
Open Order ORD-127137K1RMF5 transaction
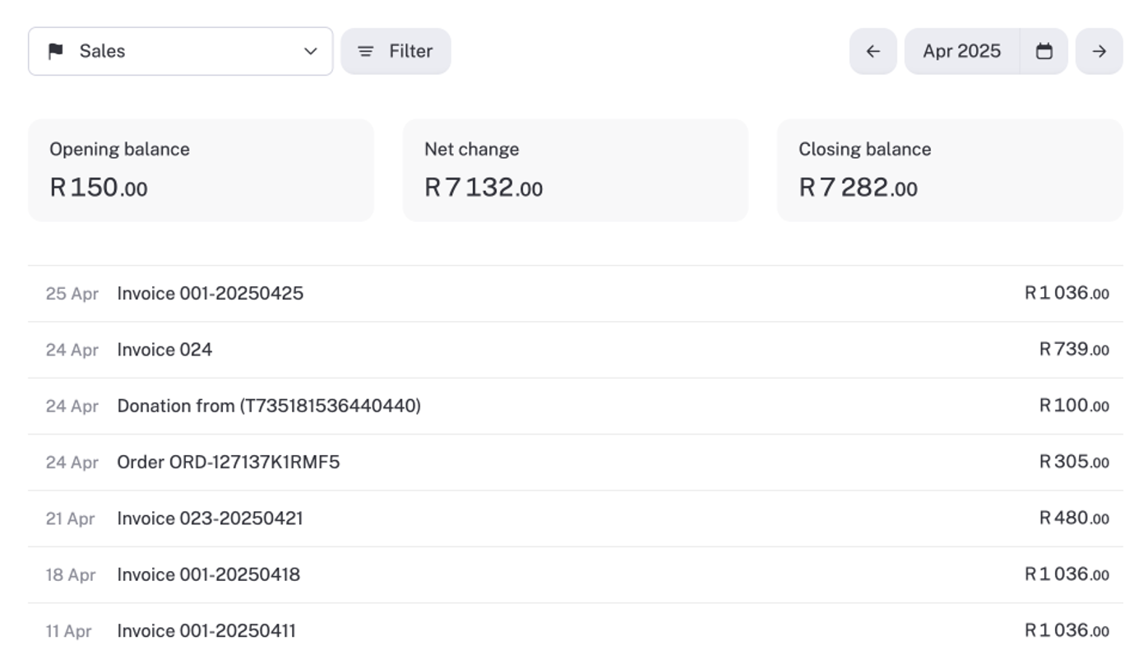(x=228, y=462)
